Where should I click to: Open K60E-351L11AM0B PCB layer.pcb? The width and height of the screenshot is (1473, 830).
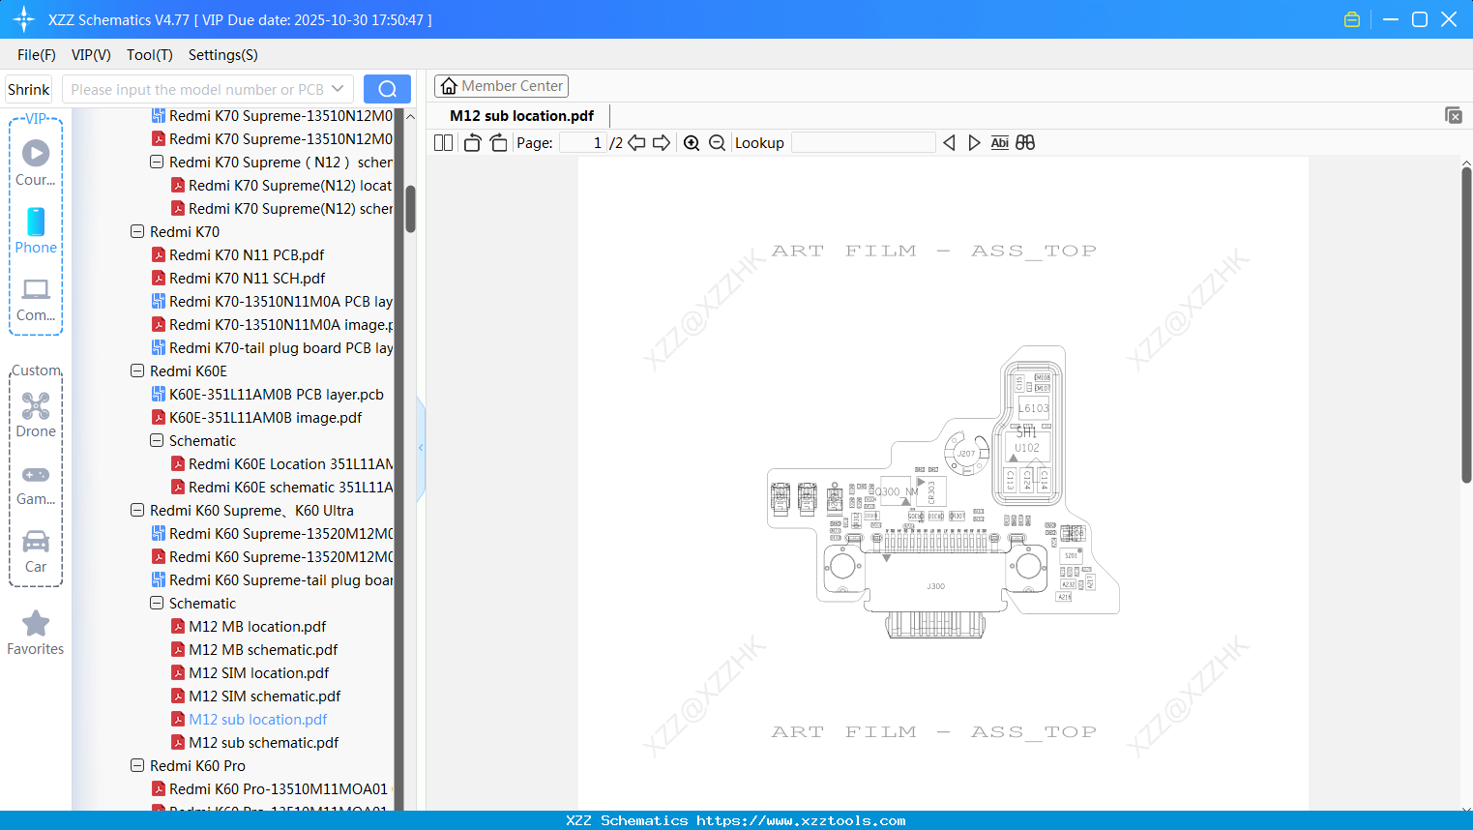click(x=277, y=395)
